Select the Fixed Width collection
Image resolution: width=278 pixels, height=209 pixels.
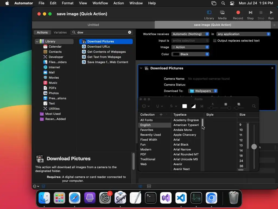coord(149,140)
